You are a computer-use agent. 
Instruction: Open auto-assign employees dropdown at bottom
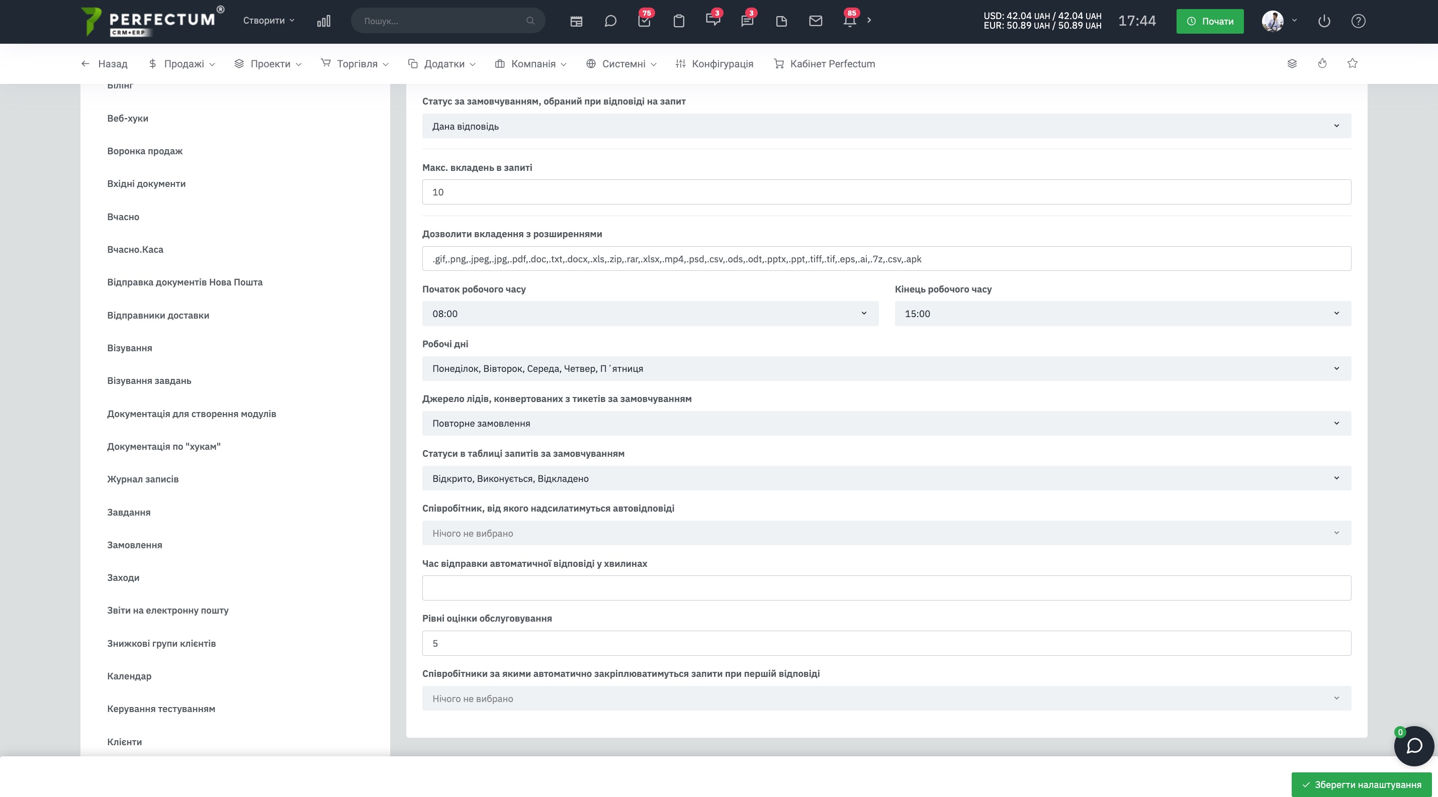(886, 699)
